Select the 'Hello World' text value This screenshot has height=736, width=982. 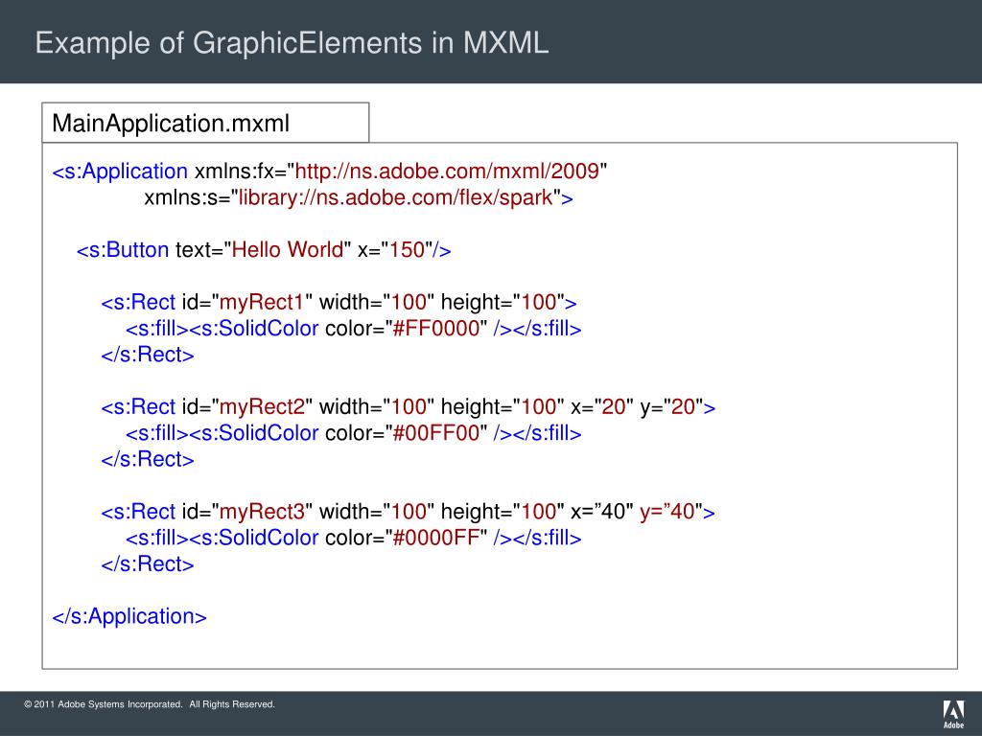[287, 250]
